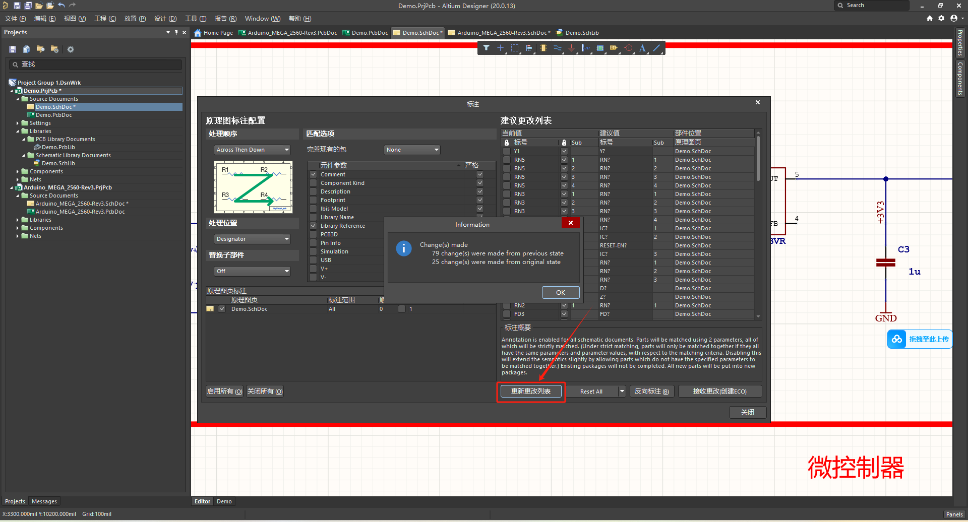Click the 反向标注 (B) button

tap(651, 391)
